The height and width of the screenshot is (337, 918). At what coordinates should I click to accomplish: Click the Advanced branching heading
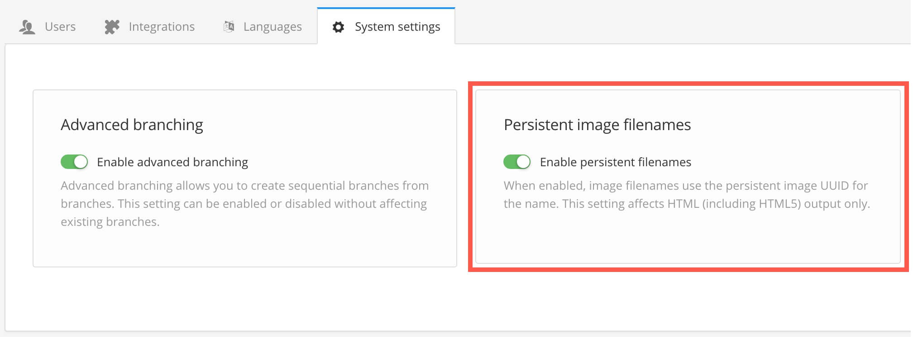(x=132, y=124)
